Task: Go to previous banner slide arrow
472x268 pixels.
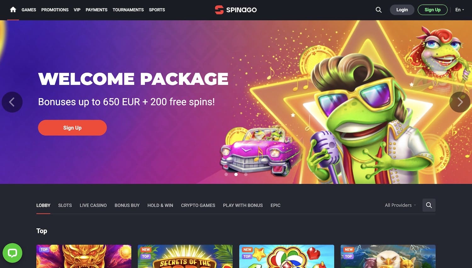Action: click(12, 102)
